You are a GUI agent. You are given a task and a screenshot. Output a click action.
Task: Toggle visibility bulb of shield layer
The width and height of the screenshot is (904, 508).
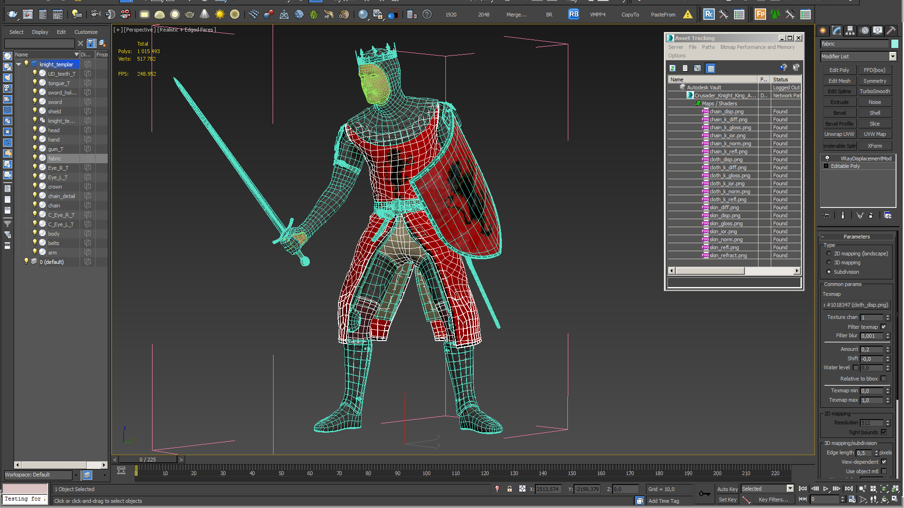(x=35, y=111)
